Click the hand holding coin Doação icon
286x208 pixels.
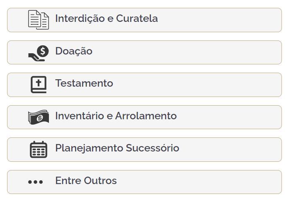[x=38, y=53]
